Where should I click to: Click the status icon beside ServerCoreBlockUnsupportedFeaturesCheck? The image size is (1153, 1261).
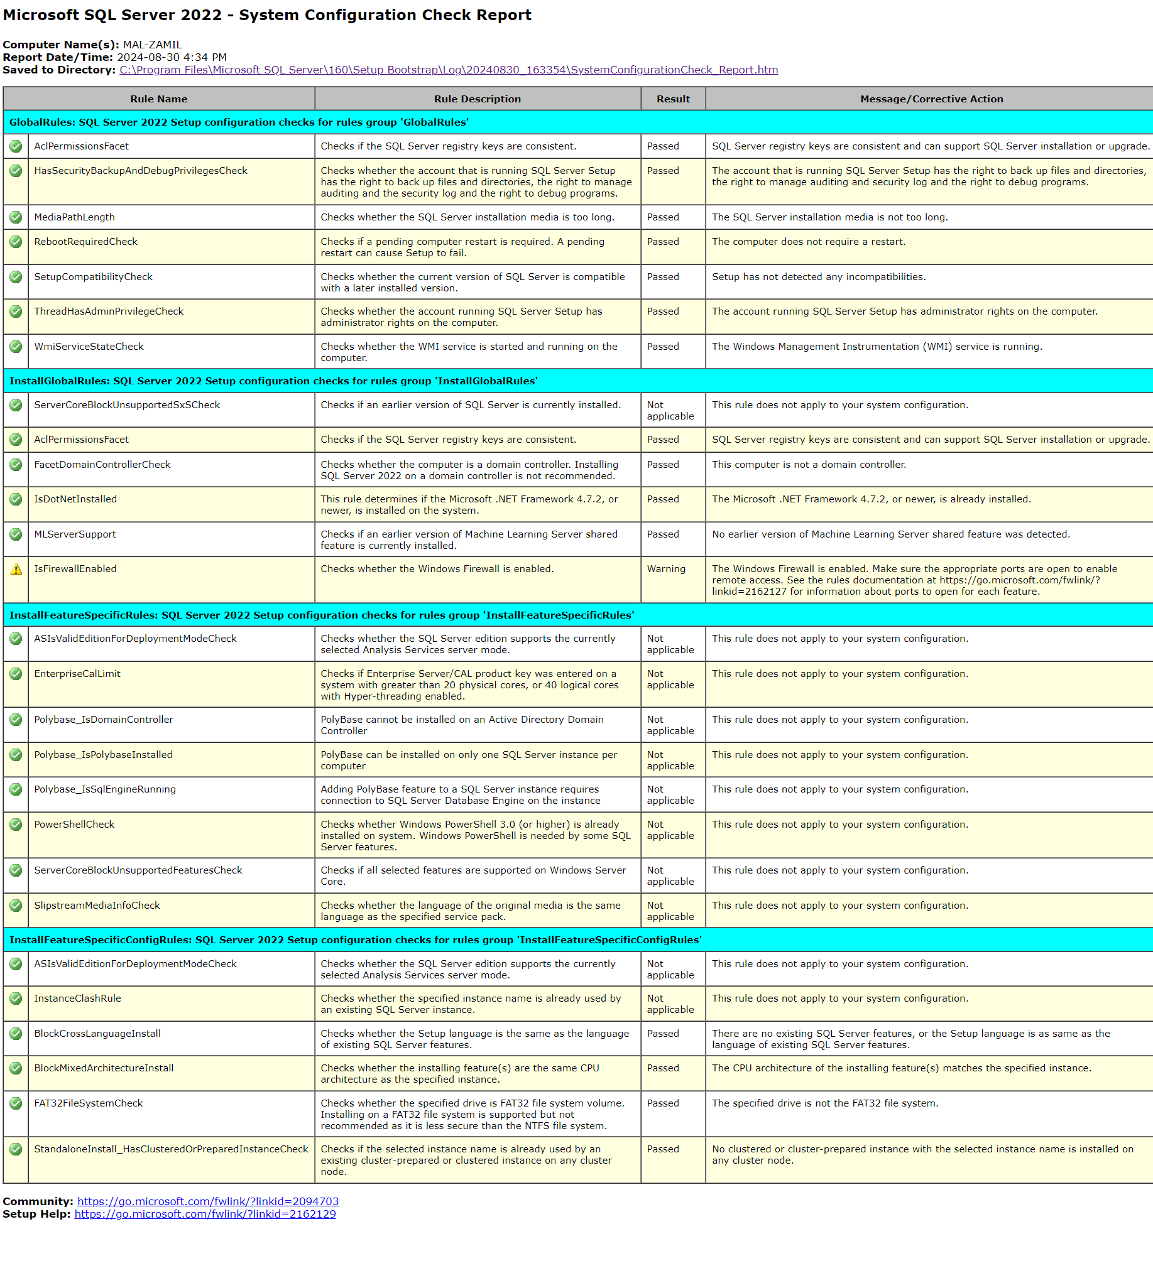coord(16,870)
